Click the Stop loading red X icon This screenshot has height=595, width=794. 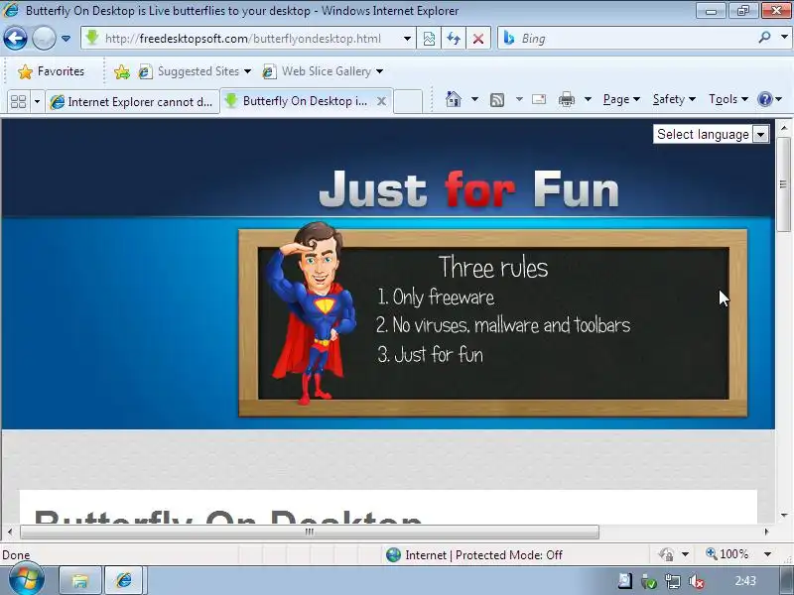pyautogui.click(x=478, y=39)
